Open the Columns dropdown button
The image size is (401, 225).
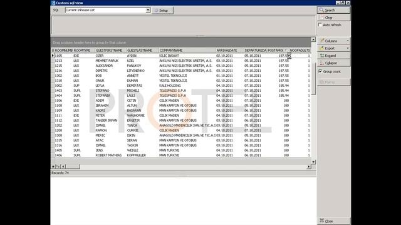click(x=333, y=41)
